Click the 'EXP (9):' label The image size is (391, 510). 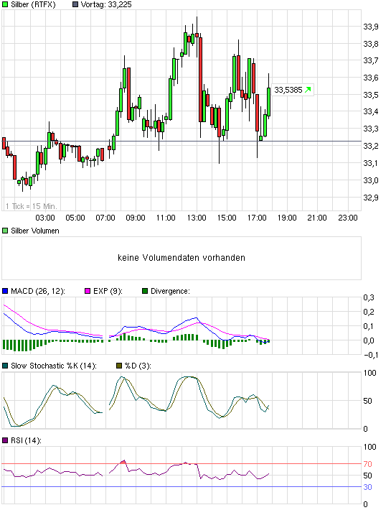108,291
